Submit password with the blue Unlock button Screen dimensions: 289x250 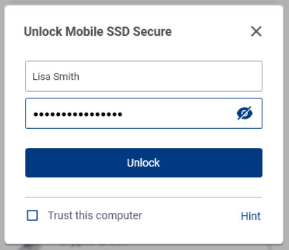coord(144,163)
